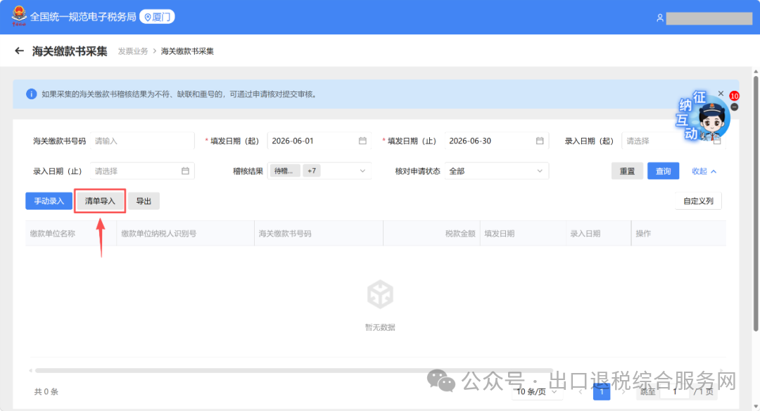
Task: Click the 发票业务 breadcrumb link
Action: 133,51
